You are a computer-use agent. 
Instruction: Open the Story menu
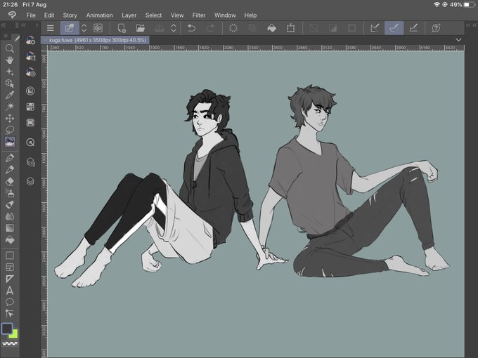70,15
